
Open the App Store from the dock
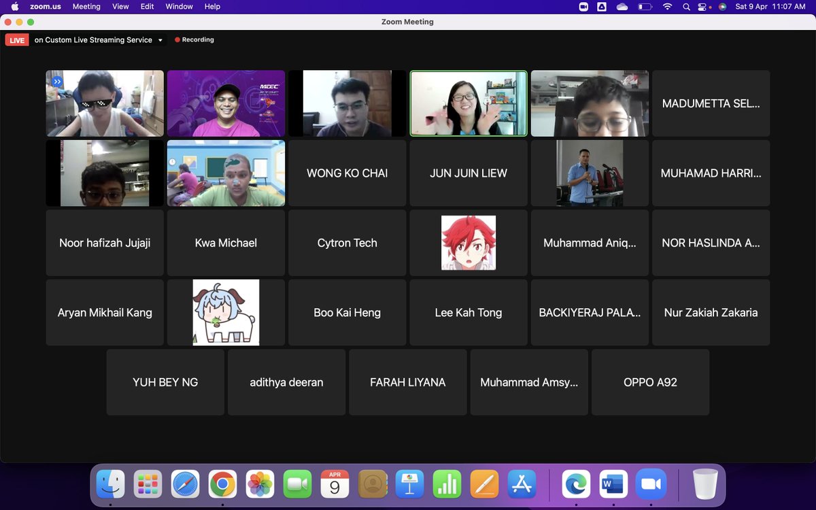(522, 484)
